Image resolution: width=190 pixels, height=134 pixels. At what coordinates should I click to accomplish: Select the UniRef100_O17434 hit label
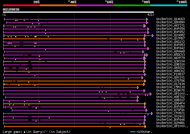[170, 84]
